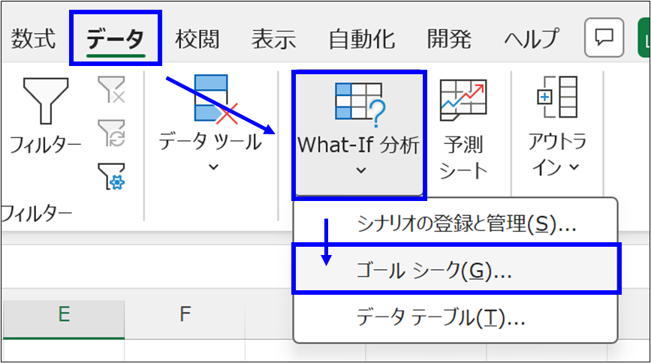651x363 pixels.
Task: Click the Outline (アウトライン) icon
Action: click(x=556, y=98)
